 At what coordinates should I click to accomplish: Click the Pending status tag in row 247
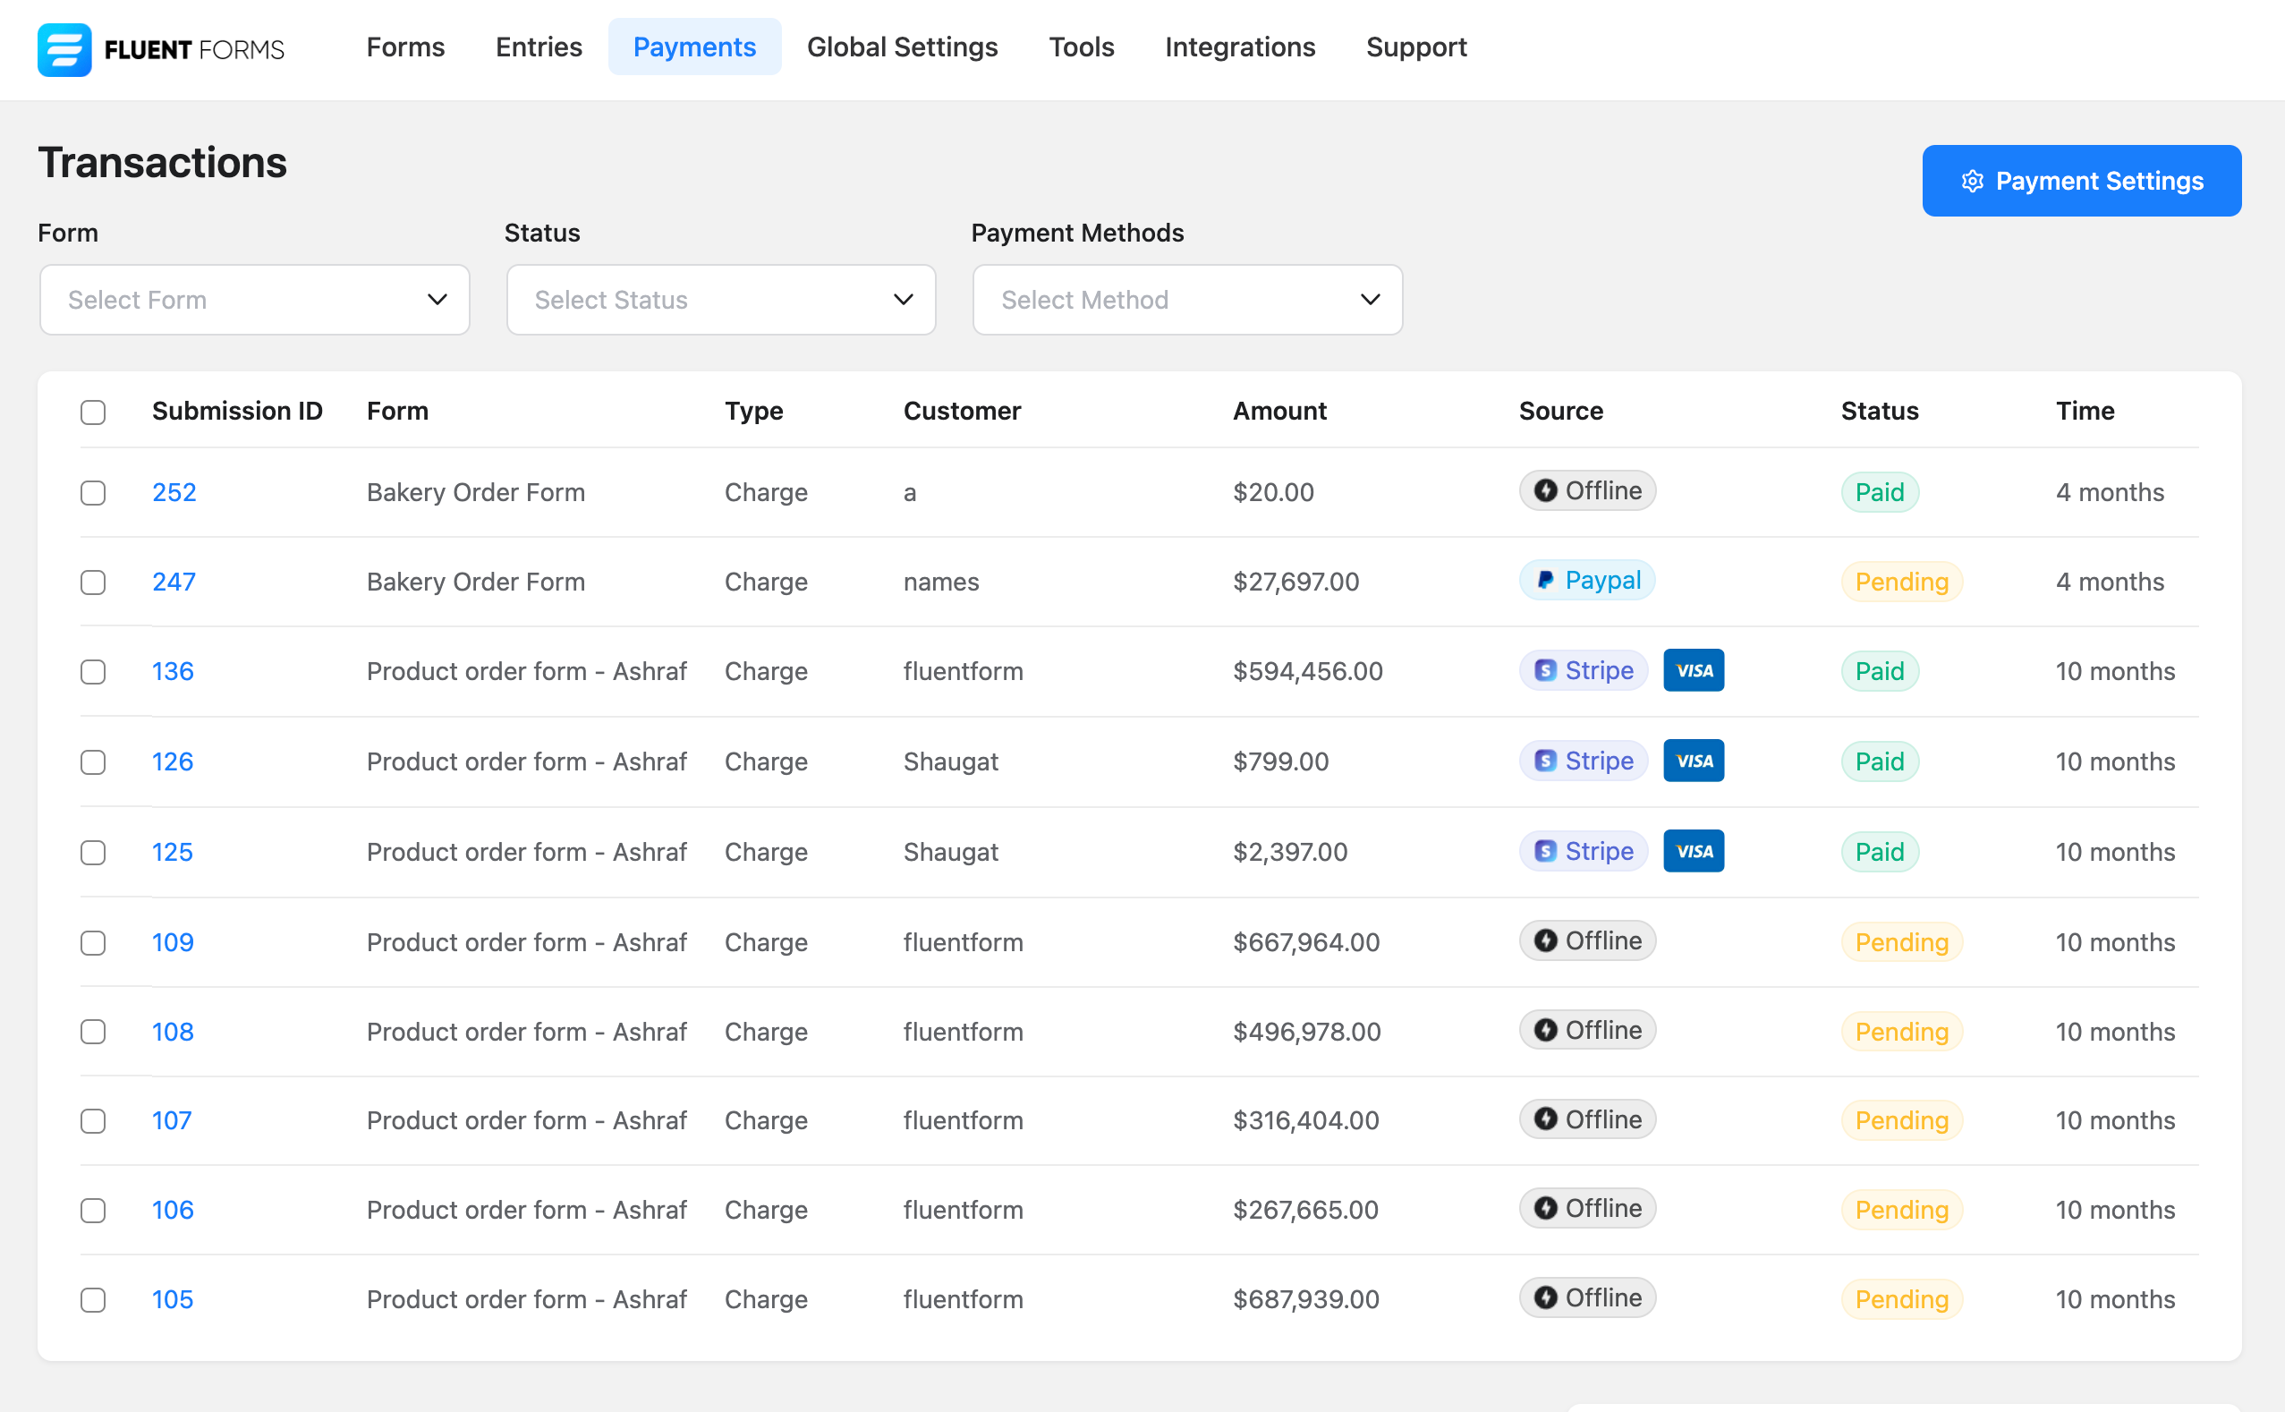[1901, 582]
